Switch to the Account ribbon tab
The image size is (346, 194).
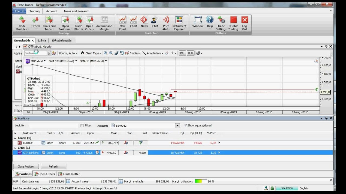[52, 11]
